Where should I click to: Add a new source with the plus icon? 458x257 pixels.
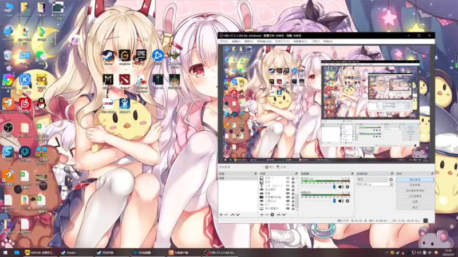[262, 215]
